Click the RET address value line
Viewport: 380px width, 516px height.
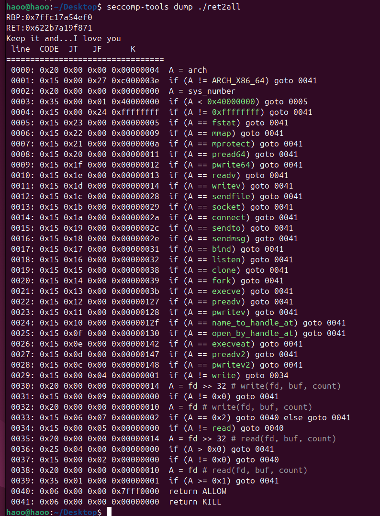[x=49, y=28]
